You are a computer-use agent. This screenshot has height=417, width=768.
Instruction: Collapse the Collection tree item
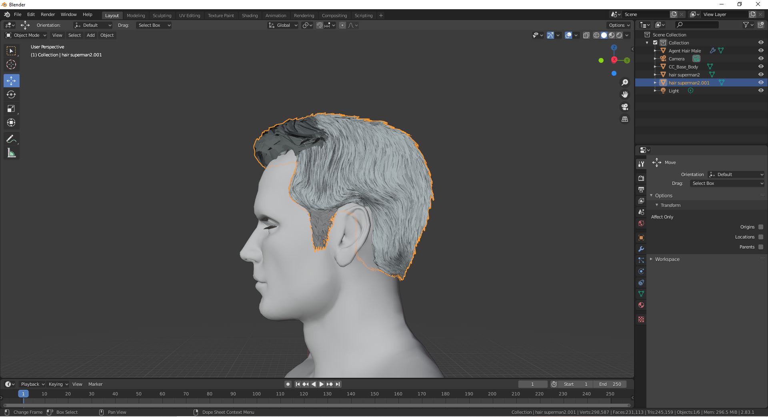[647, 43]
